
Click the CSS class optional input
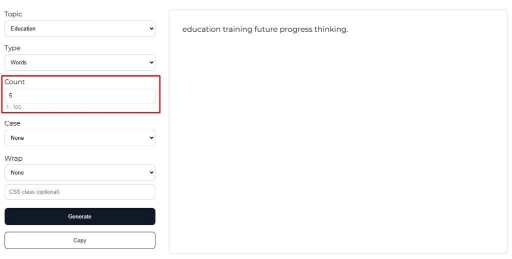tap(80, 192)
